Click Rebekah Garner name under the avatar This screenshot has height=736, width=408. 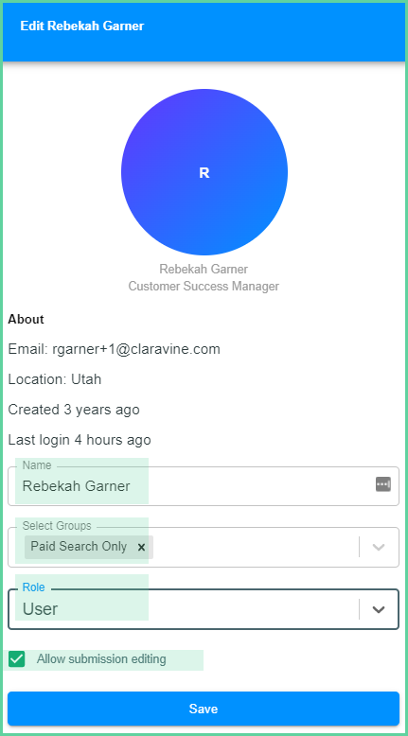[x=204, y=269]
